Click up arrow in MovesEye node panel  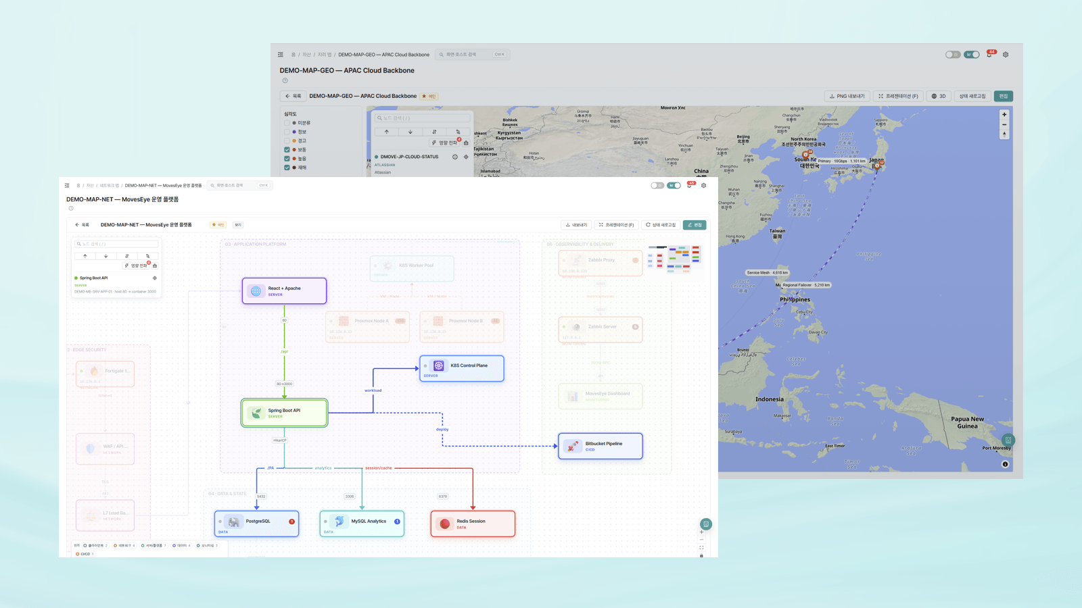pos(85,256)
